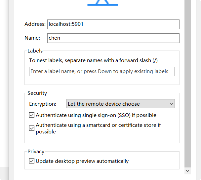Screen dimensions: 201x180
Task: Toggle single sign-on (SSO) authentication checkbox
Action: click(32, 115)
